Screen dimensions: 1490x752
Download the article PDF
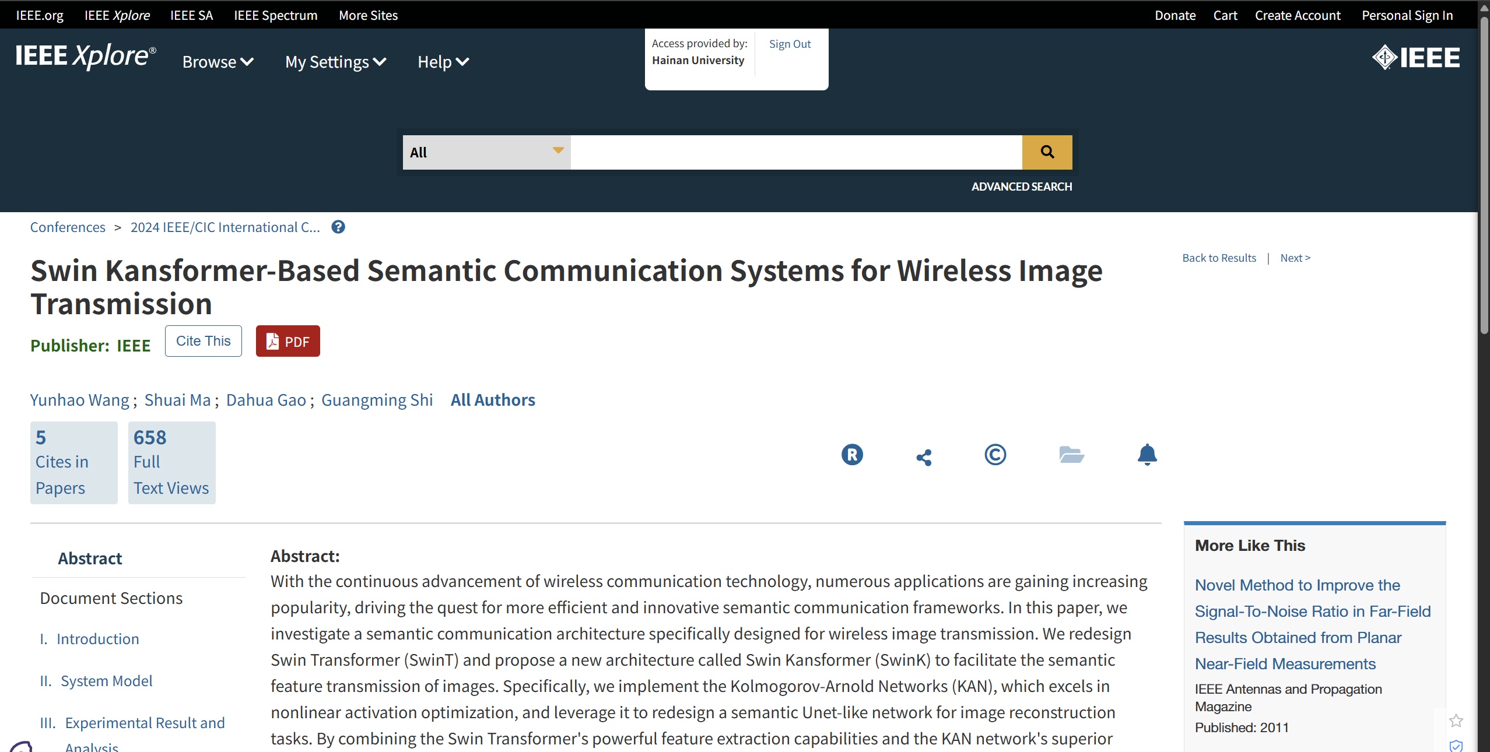[x=288, y=342]
